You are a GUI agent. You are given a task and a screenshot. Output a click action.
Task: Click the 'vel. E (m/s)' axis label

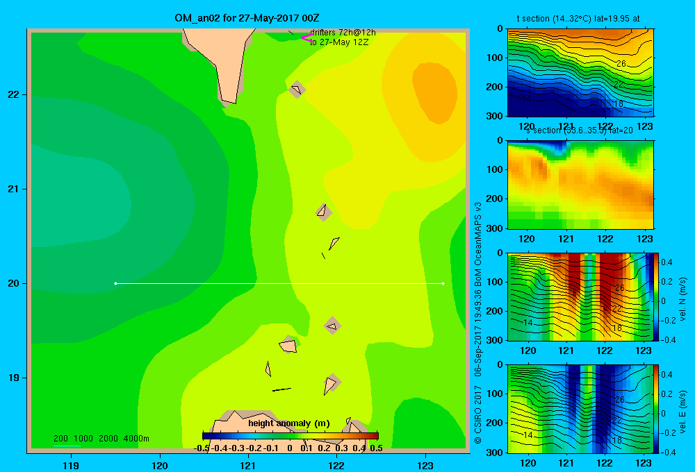tap(682, 412)
